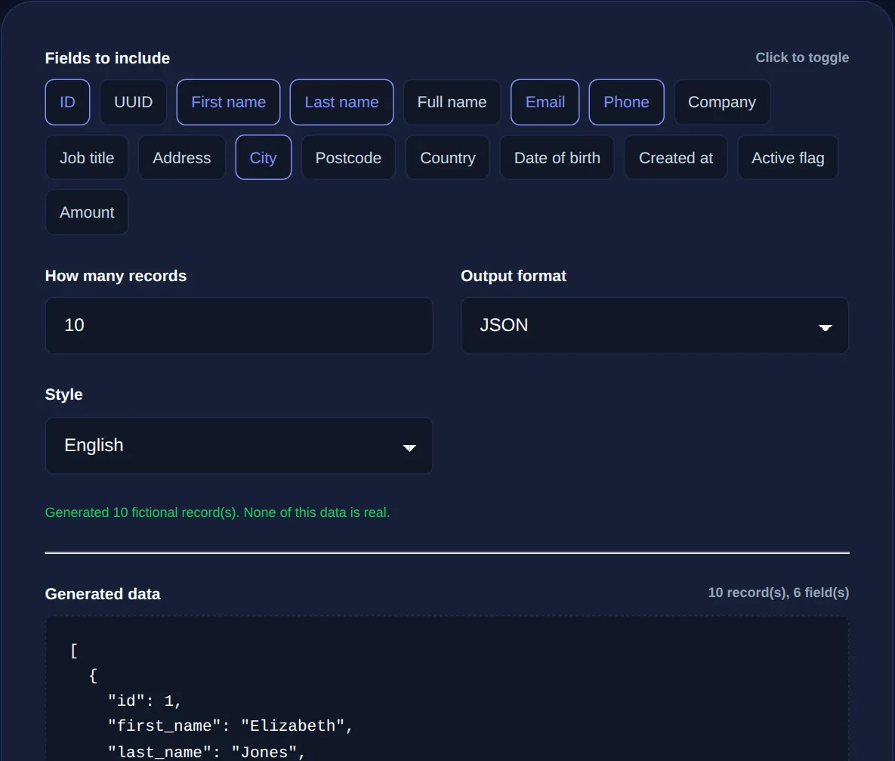Click the How many records input

point(239,326)
